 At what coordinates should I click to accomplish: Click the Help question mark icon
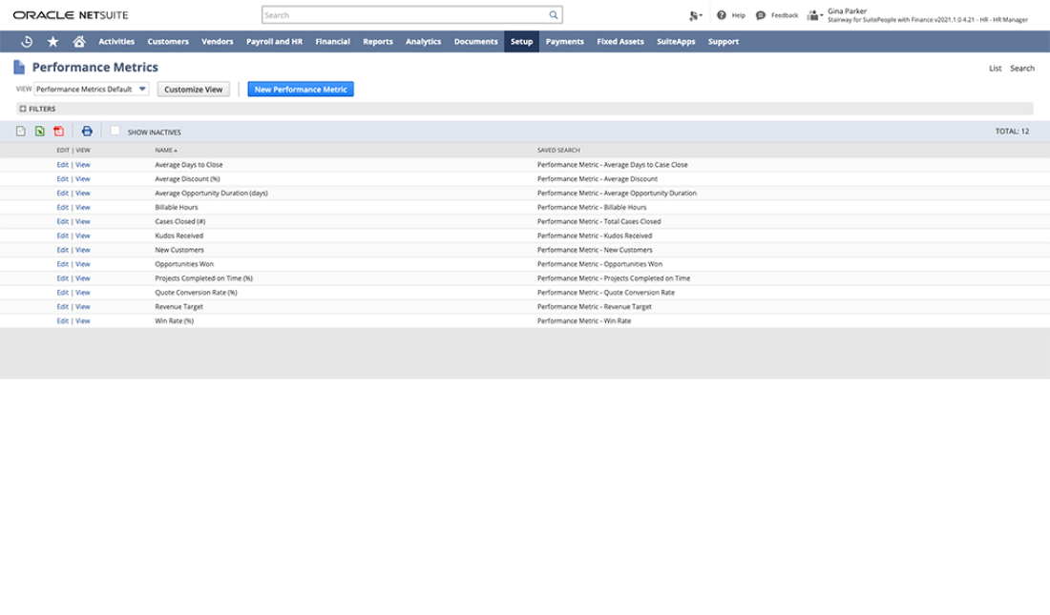[722, 15]
